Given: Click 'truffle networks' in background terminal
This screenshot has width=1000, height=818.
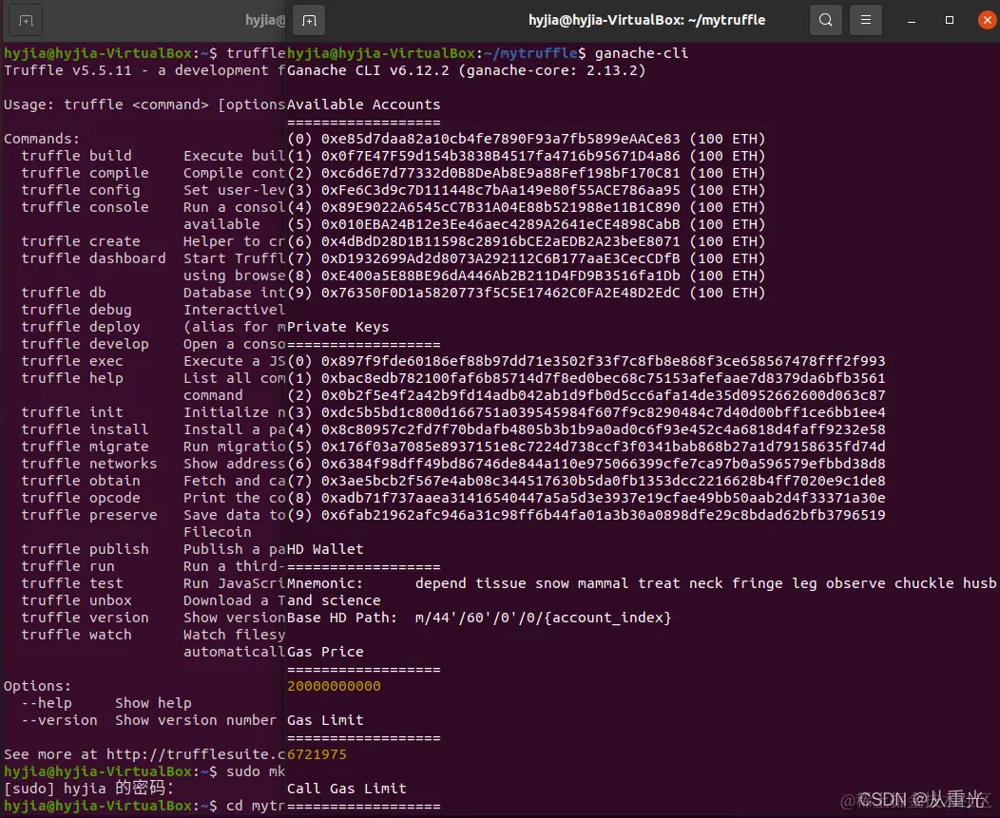Looking at the screenshot, I should click(x=89, y=464).
